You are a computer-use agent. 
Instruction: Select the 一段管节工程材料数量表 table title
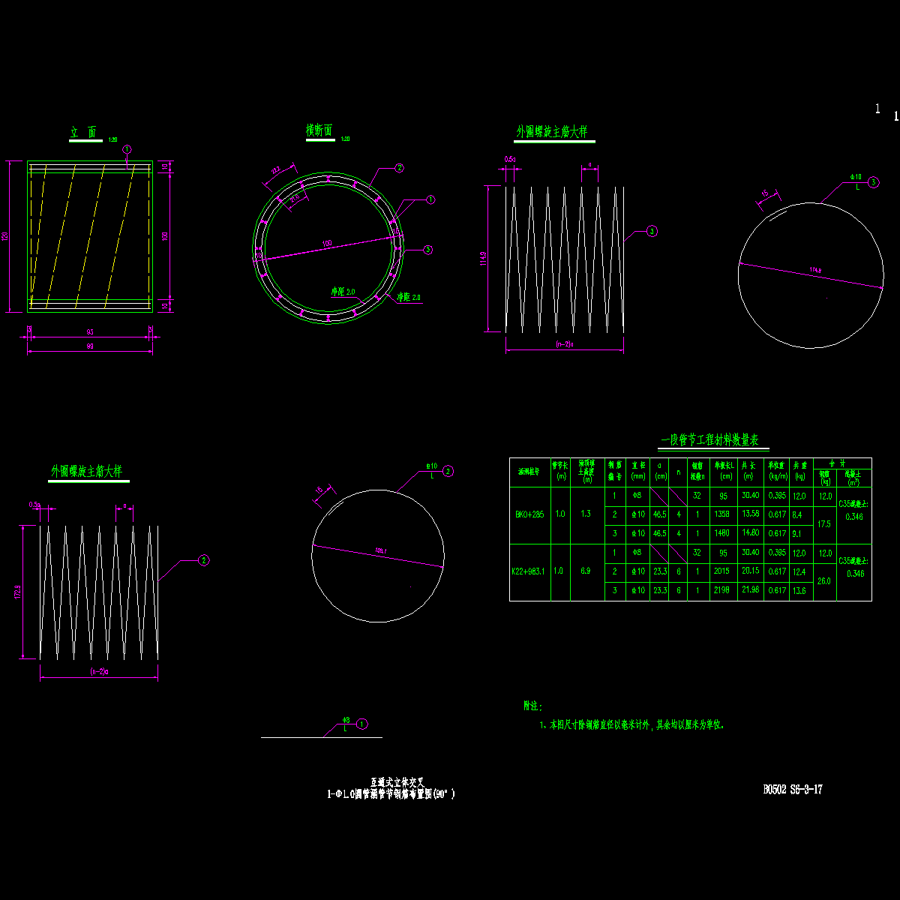coord(709,440)
